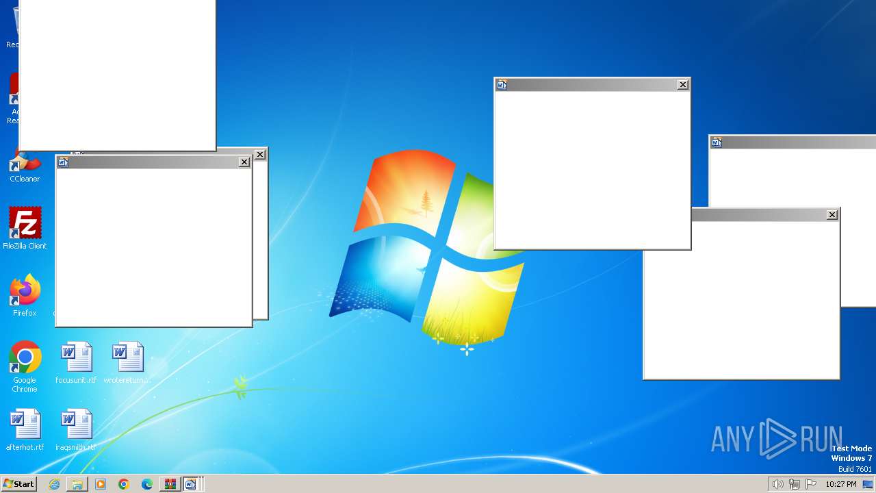
Task: Click Word icon on window over Windows logo
Action: coord(502,85)
